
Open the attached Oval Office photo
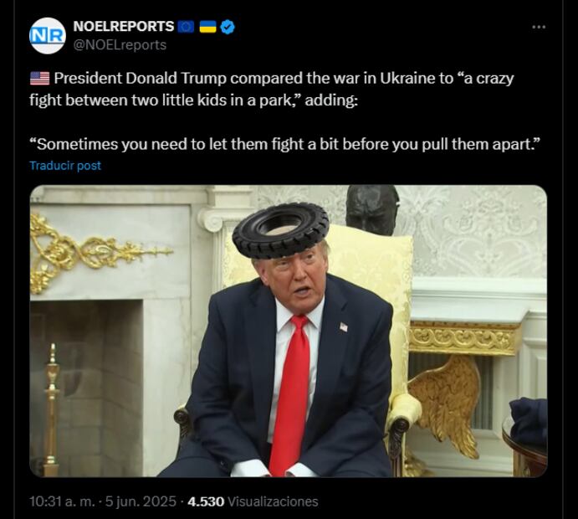point(289,331)
